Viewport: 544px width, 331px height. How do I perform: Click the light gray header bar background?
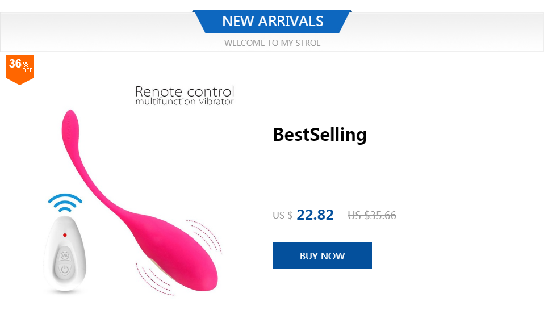pyautogui.click(x=85, y=31)
